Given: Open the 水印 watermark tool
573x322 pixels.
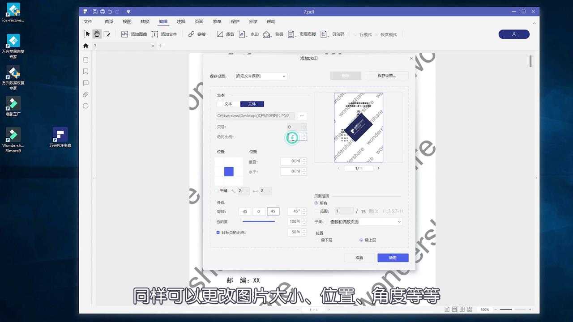Looking at the screenshot, I should (x=249, y=34).
